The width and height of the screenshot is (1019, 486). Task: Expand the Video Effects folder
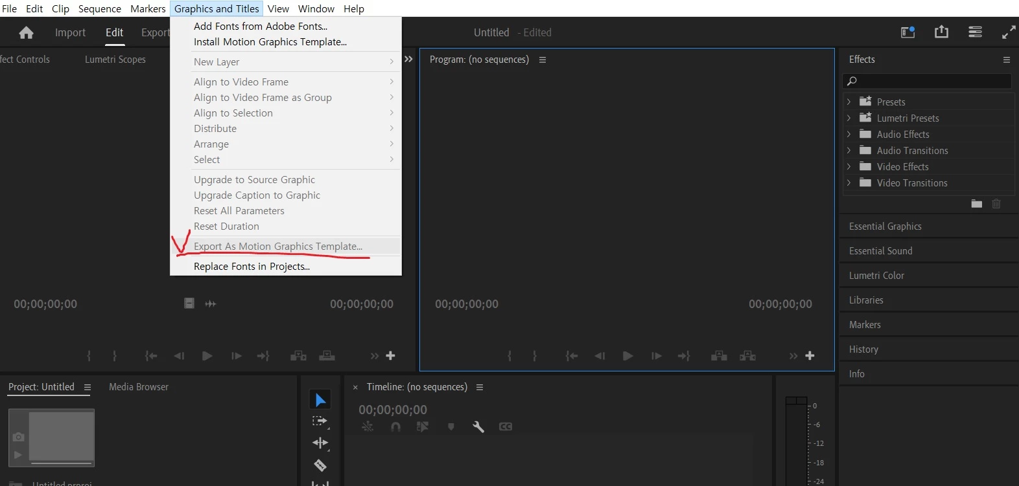(x=849, y=166)
